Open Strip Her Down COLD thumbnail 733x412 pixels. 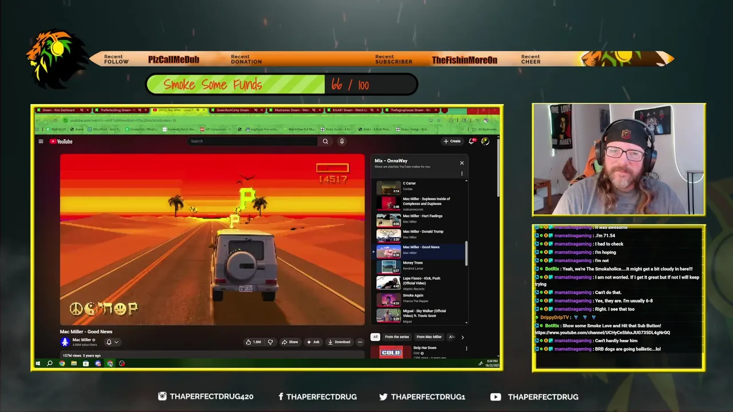click(391, 352)
